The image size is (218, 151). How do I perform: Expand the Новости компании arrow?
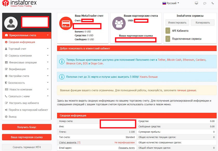click(x=48, y=89)
